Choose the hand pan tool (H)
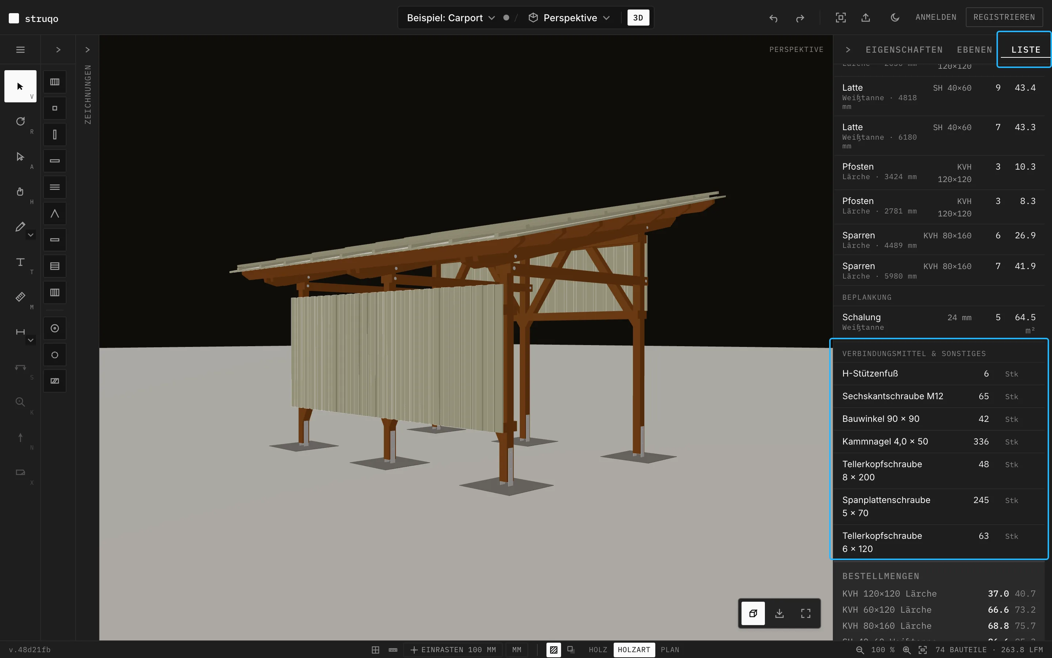This screenshot has height=658, width=1052. (20, 192)
